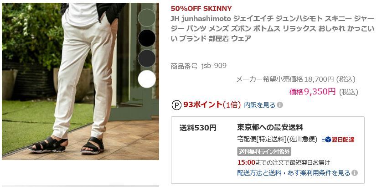
Task: Click the 送料530円 shipping fee label
Action: [198, 128]
